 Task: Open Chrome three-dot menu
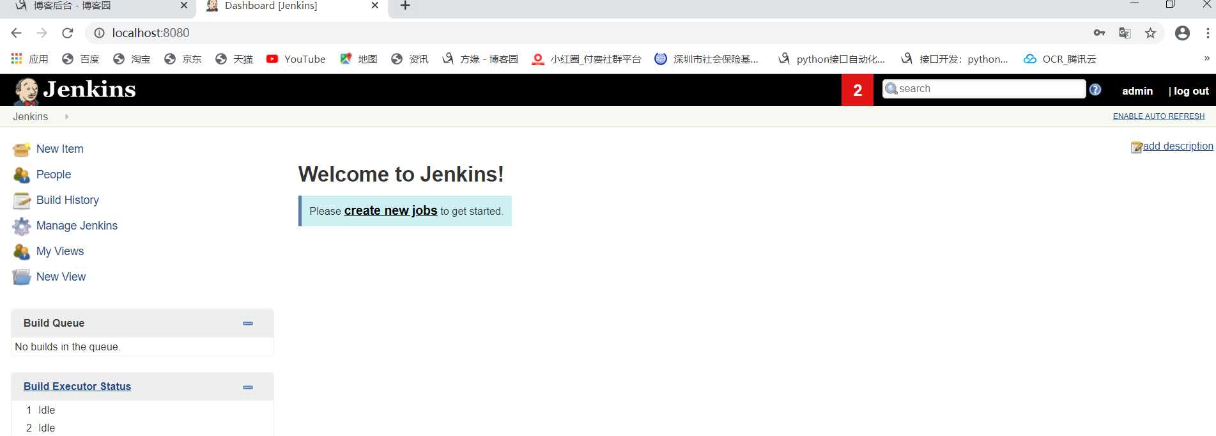click(1207, 33)
